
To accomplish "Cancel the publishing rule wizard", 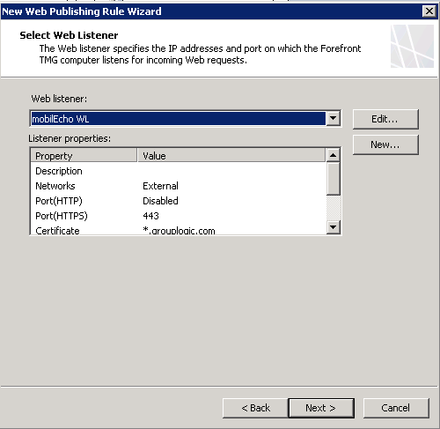I will (396, 408).
